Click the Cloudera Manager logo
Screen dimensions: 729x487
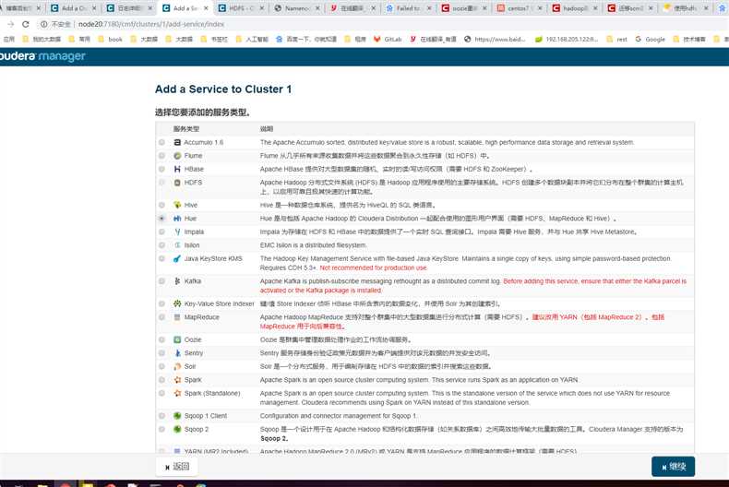click(42, 56)
